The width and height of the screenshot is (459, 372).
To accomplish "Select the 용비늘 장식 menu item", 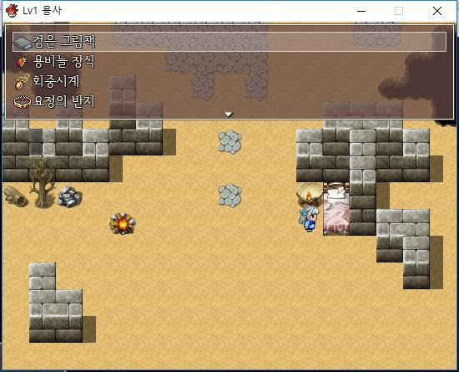I will click(229, 62).
